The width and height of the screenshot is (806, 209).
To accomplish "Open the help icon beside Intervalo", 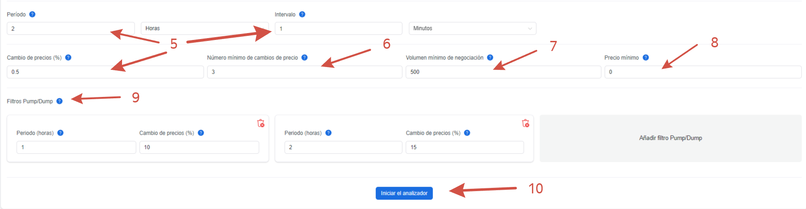I will 302,14.
